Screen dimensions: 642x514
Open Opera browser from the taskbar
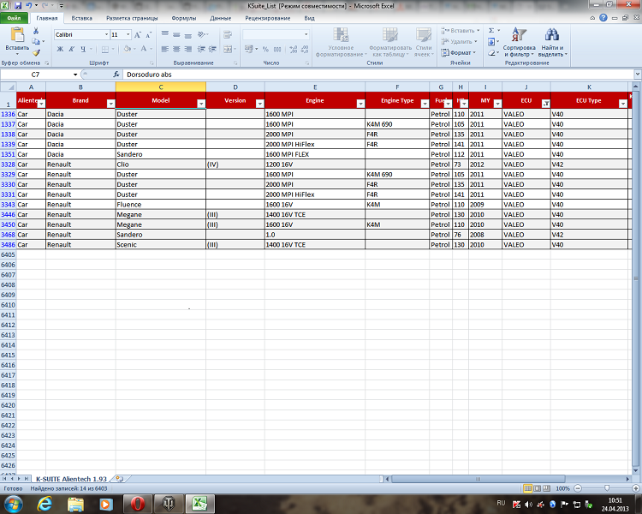point(137,504)
